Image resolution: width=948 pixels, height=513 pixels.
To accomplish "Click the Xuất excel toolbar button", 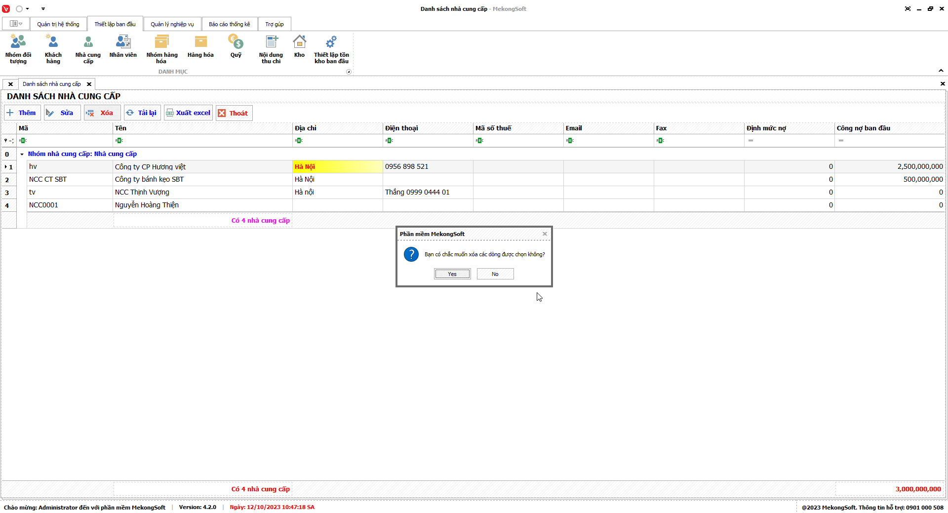I will (188, 113).
